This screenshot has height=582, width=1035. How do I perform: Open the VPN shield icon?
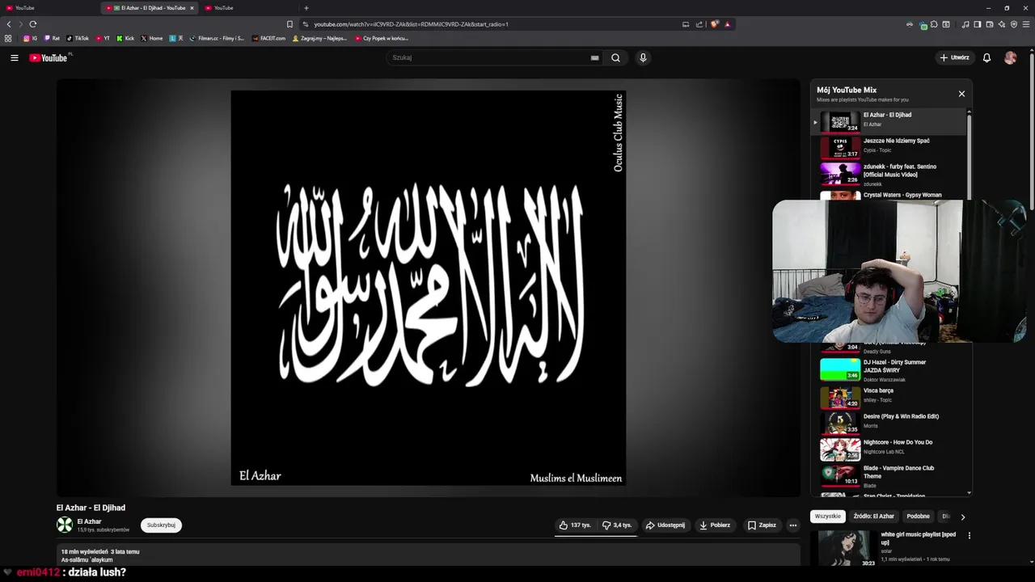coord(1014,24)
